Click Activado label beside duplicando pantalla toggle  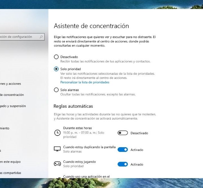click(137, 150)
